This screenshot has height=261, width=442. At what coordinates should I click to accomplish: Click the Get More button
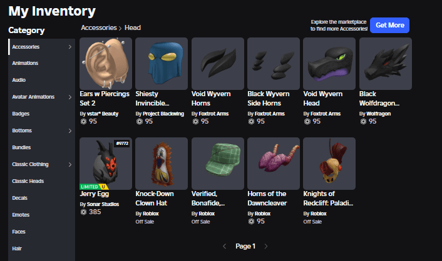(389, 26)
